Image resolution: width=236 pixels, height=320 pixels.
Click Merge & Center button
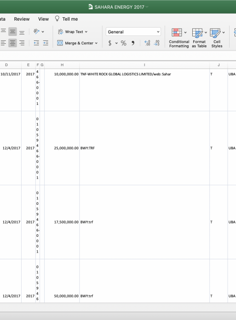point(75,43)
